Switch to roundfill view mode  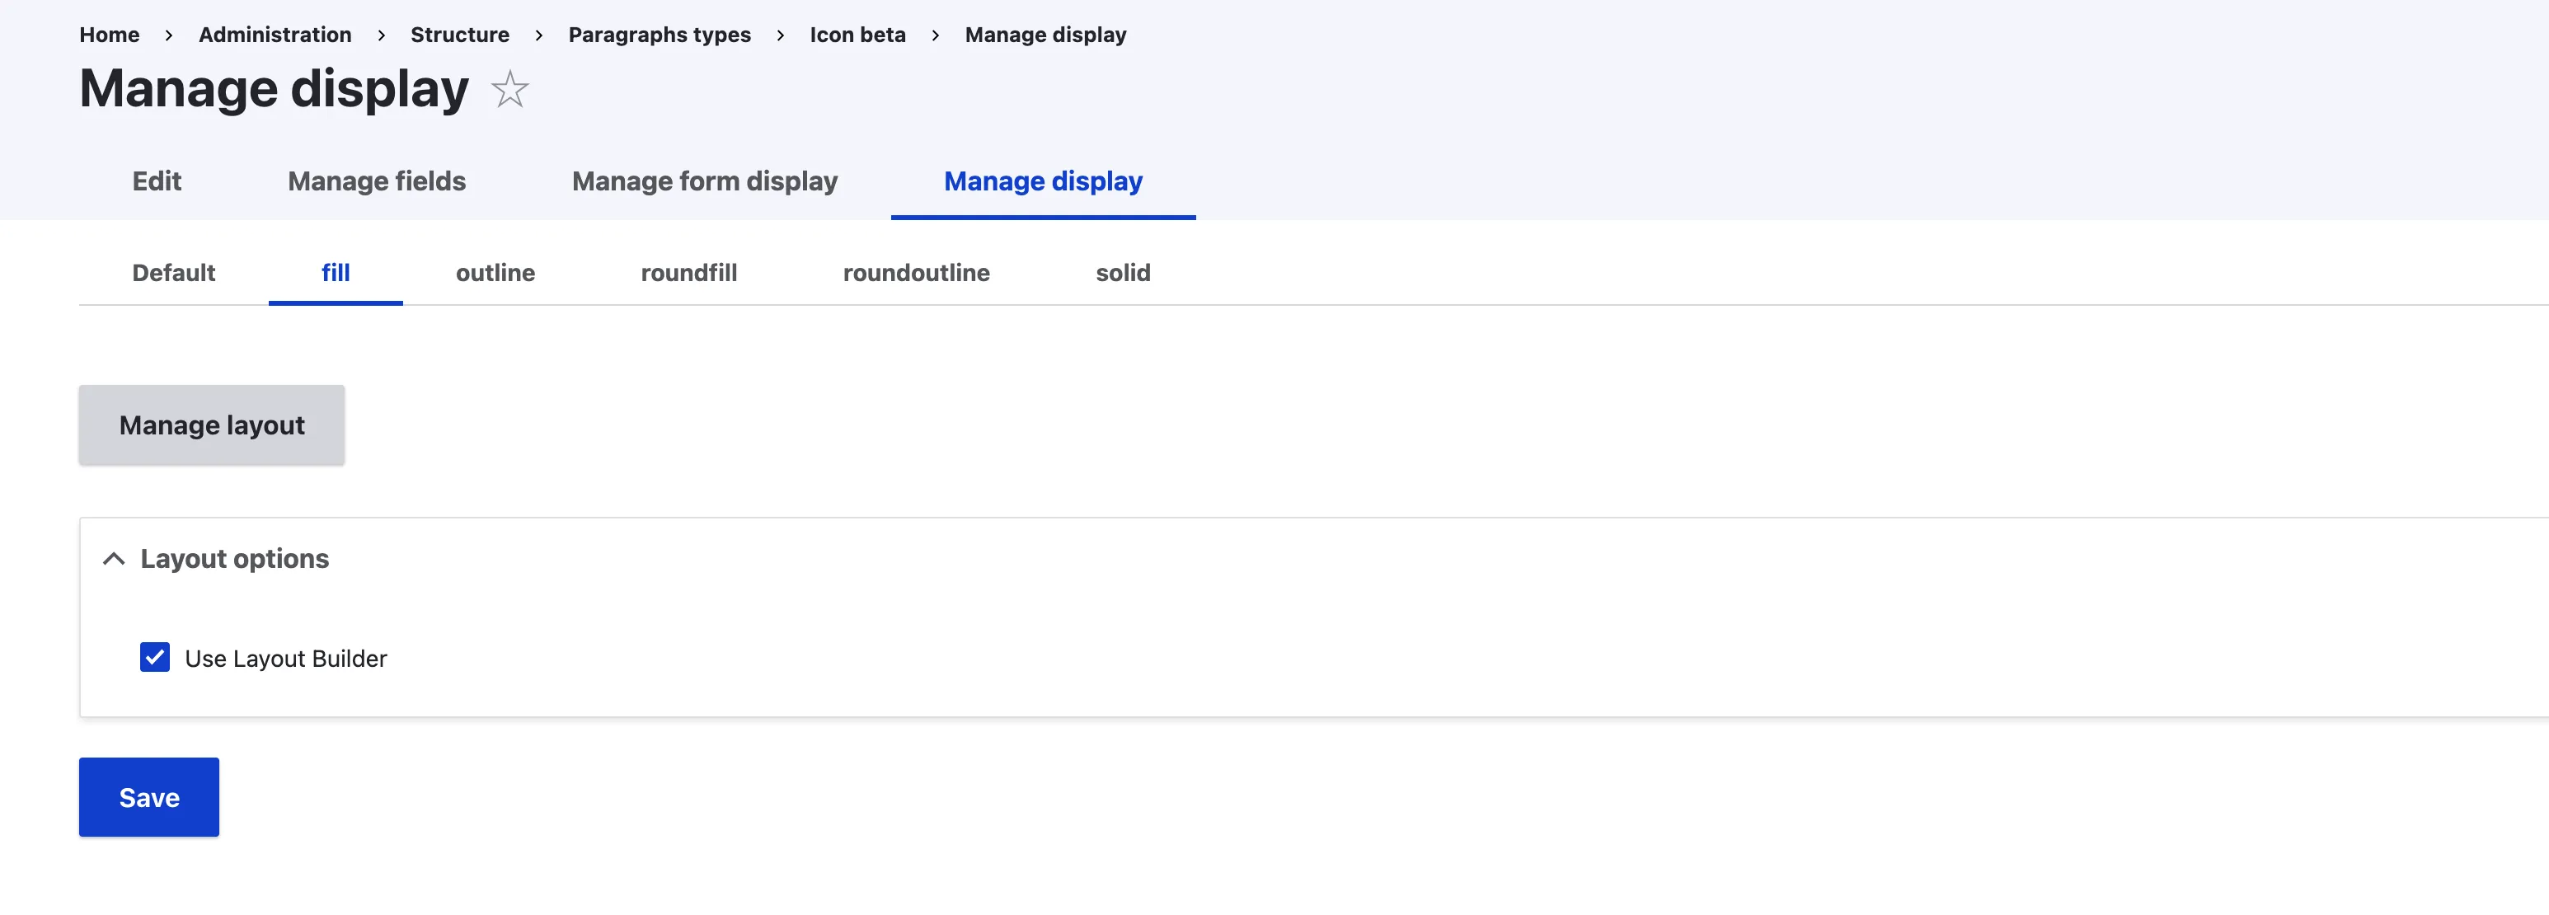(x=688, y=273)
